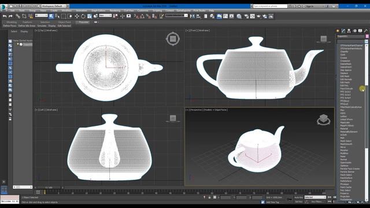The height and width of the screenshot is (208, 370).
Task: Toggle the Percent Snap button
Action: coord(148,16)
